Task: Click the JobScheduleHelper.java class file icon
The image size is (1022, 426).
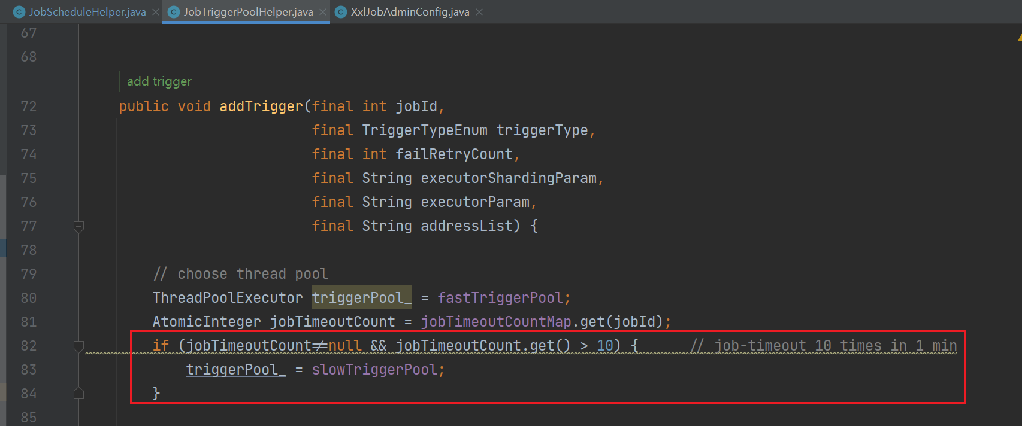Action: click(x=19, y=12)
